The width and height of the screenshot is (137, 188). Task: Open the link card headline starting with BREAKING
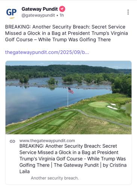(x=73, y=159)
